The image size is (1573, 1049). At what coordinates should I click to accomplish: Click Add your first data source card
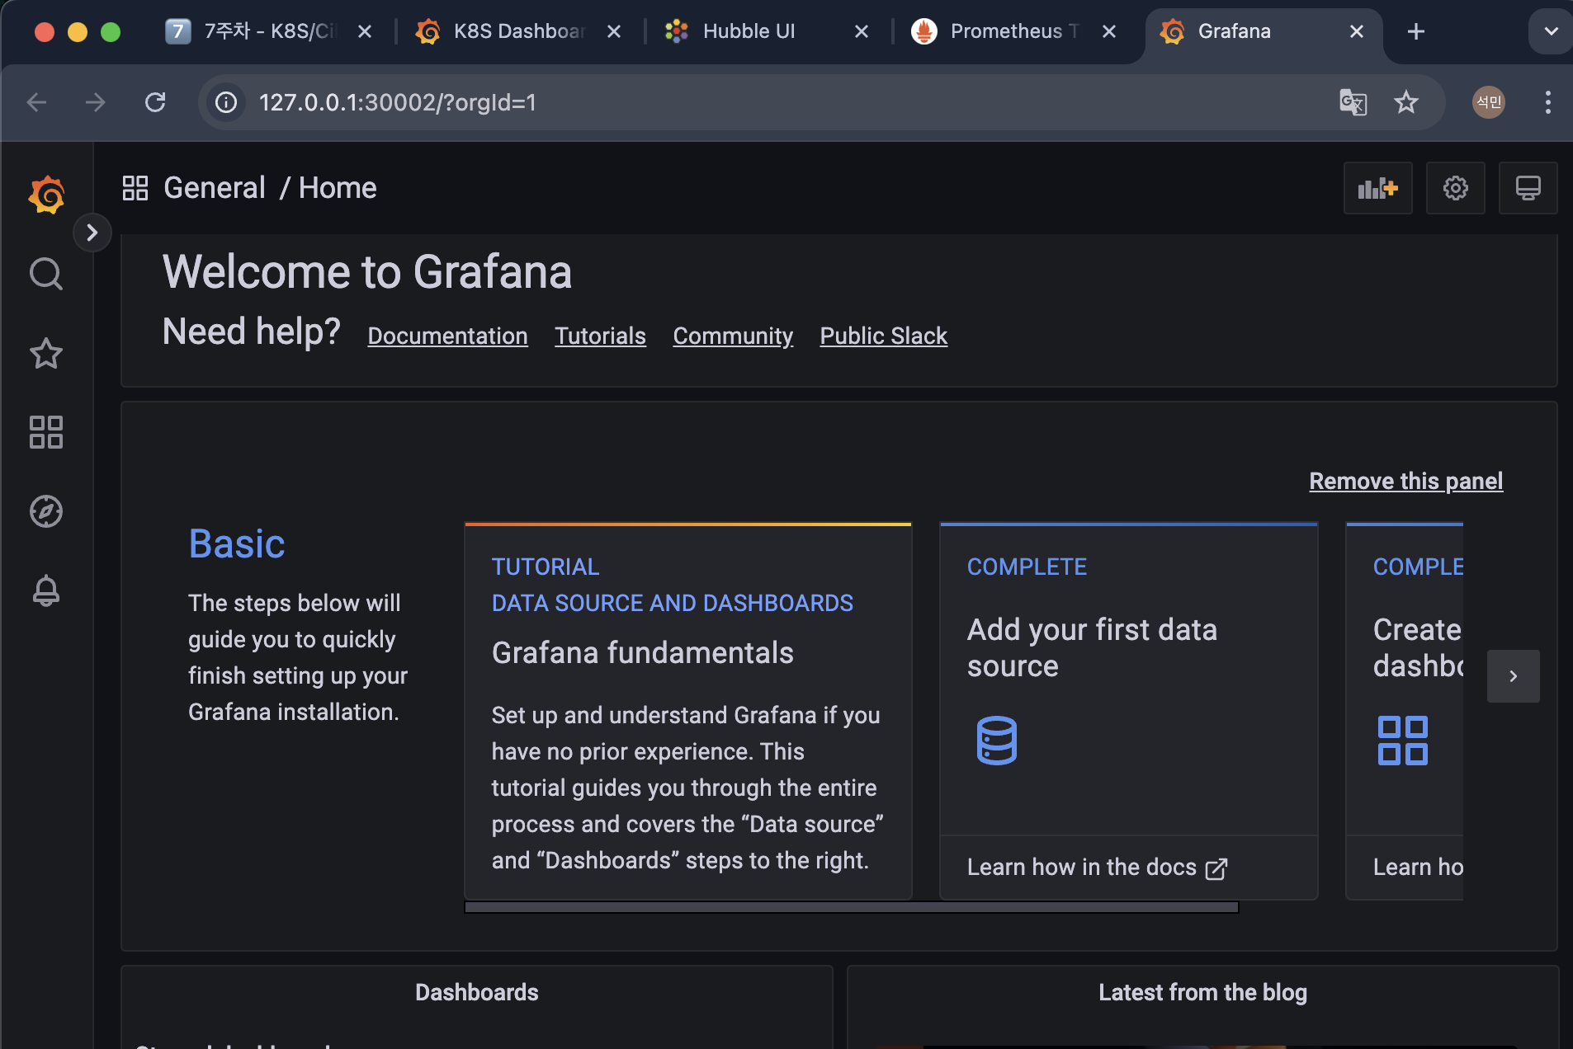(x=1128, y=712)
